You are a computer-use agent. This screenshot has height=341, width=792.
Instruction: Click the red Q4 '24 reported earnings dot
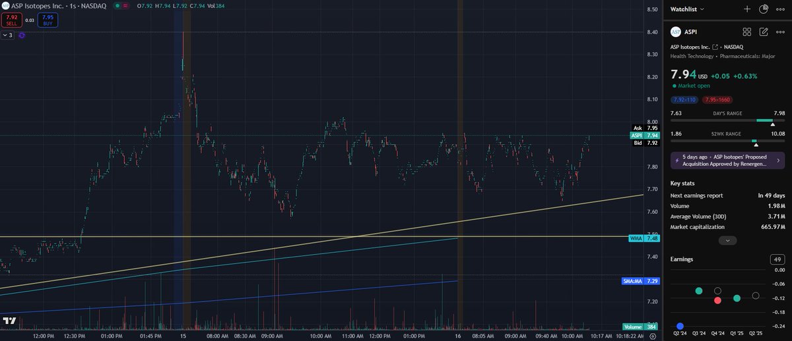point(717,300)
